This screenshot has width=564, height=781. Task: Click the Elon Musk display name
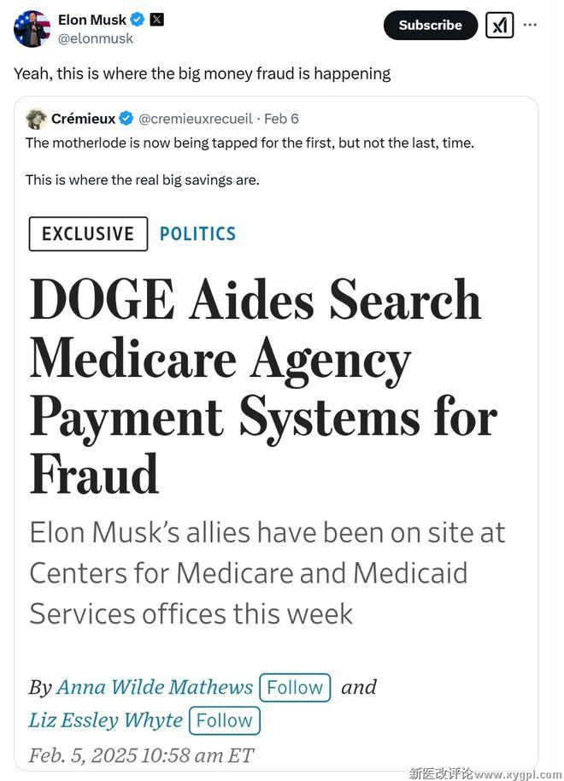click(x=92, y=20)
